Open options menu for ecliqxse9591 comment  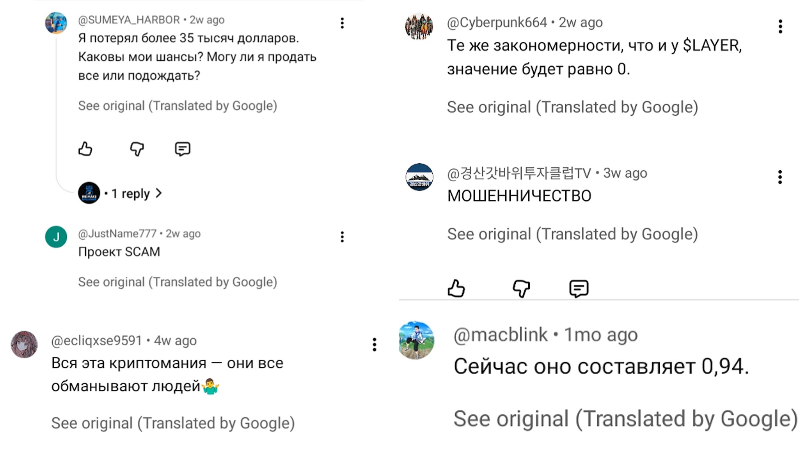(x=374, y=344)
